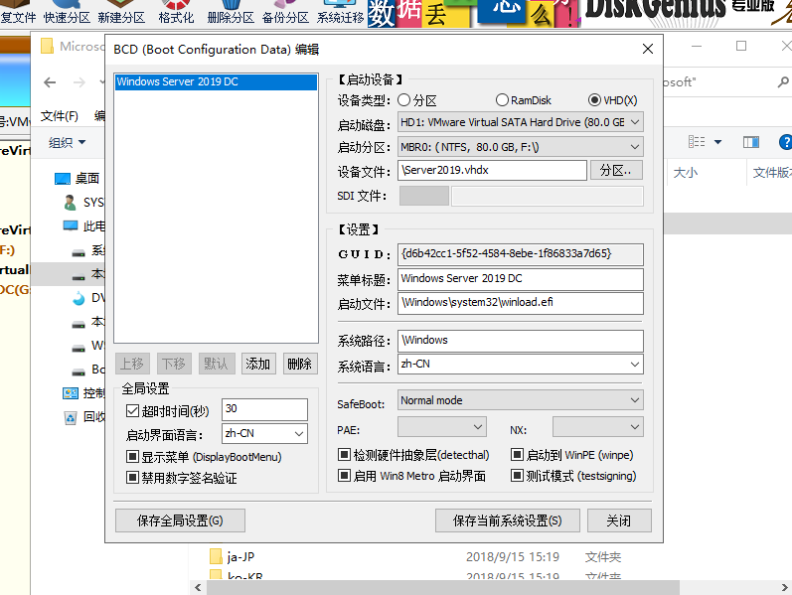Toggle the 超时时间(秒) checkbox
The image size is (792, 595).
(x=132, y=410)
